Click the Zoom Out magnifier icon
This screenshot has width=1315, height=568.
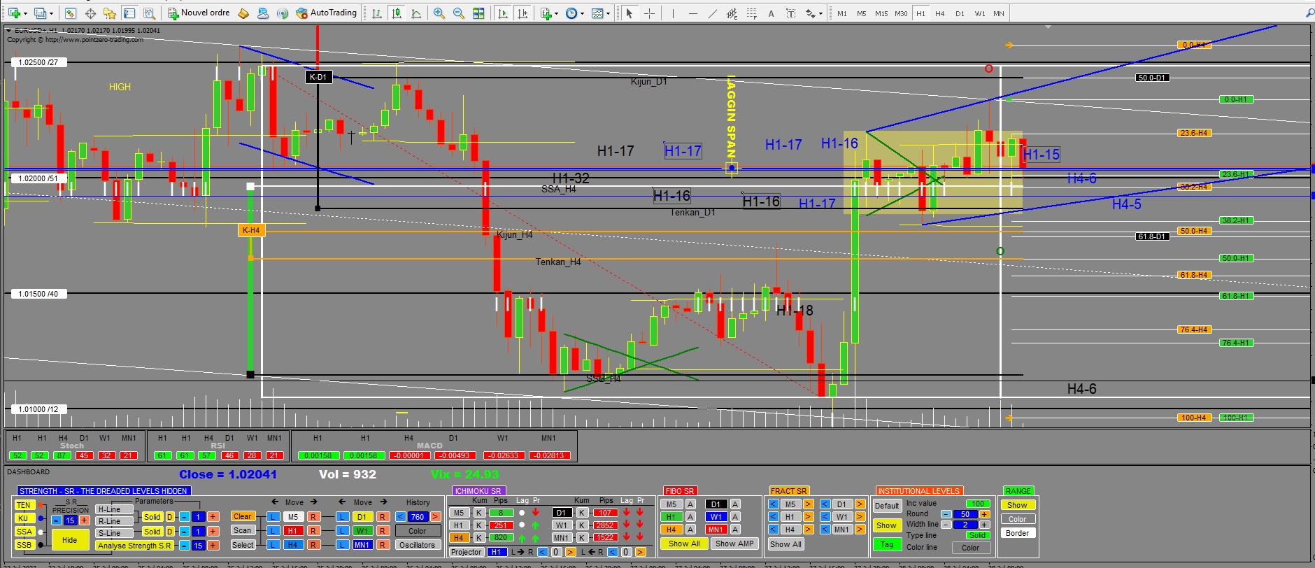tap(459, 13)
